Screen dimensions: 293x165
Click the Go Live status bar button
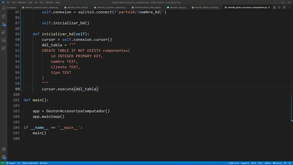[x=277, y=163]
